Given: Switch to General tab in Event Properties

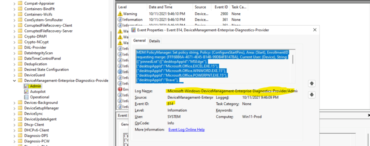Looking at the screenshot, I should 139,40.
